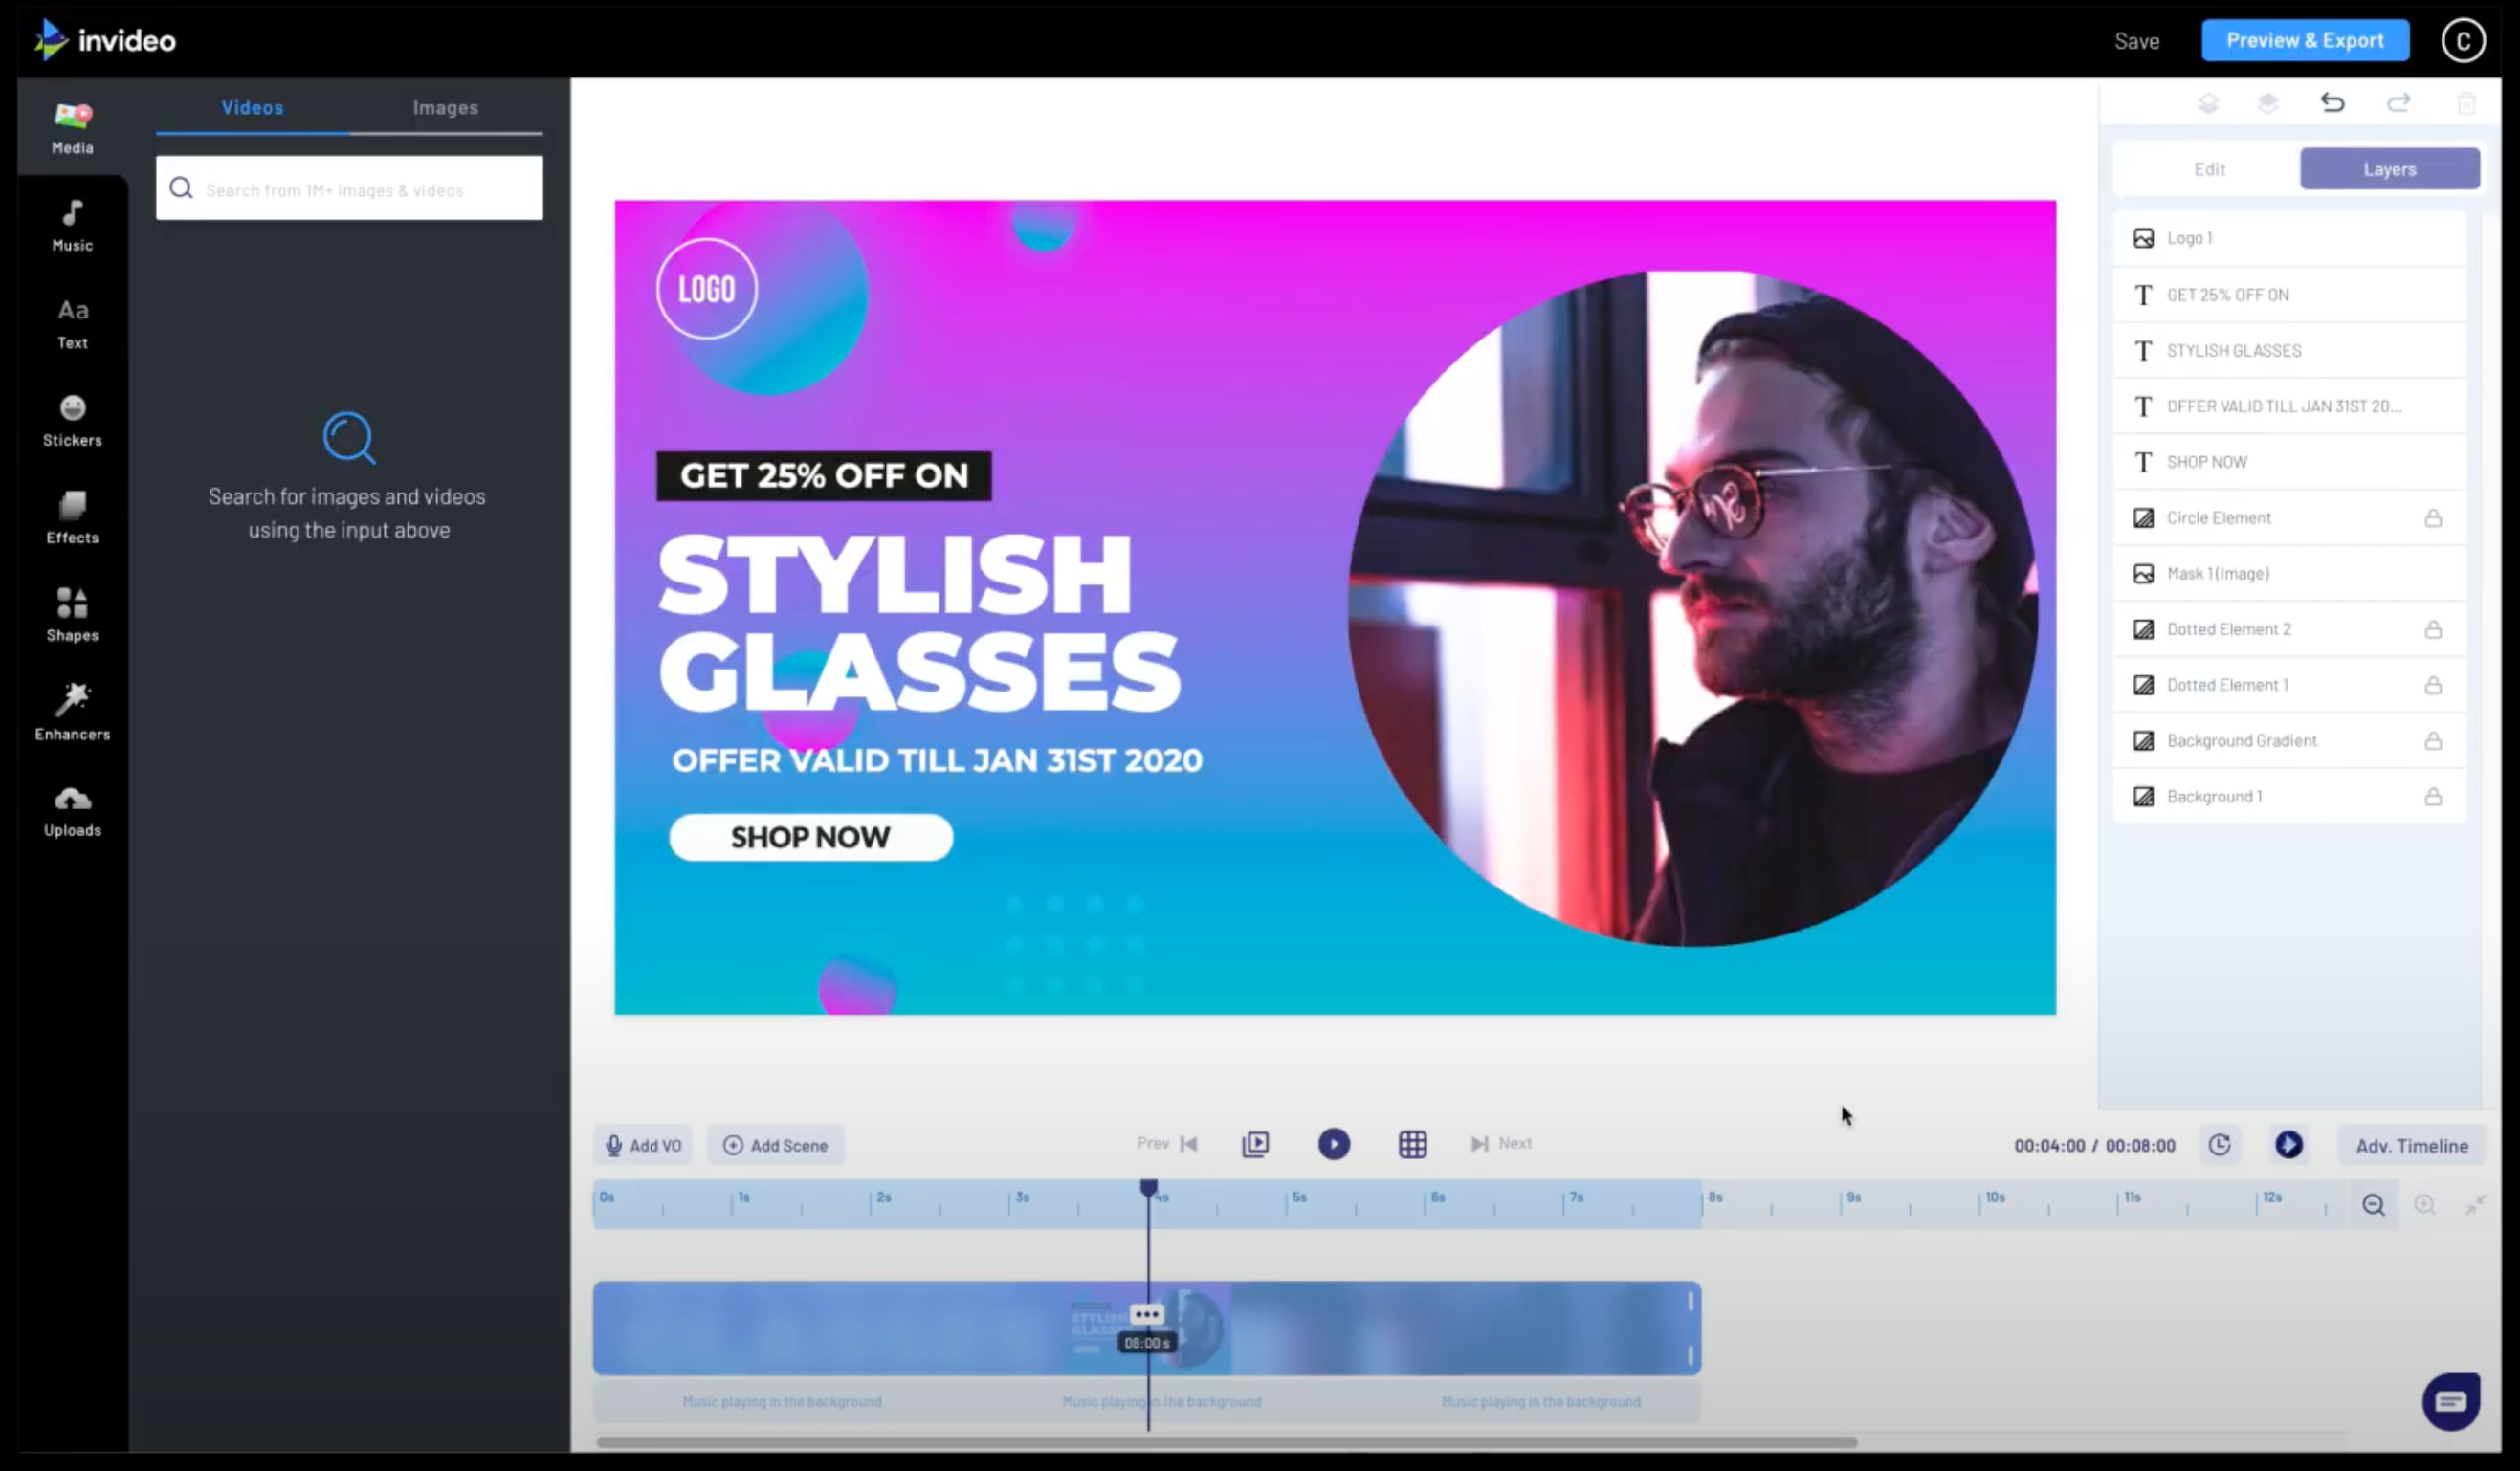Click the Media panel icon

tap(72, 126)
